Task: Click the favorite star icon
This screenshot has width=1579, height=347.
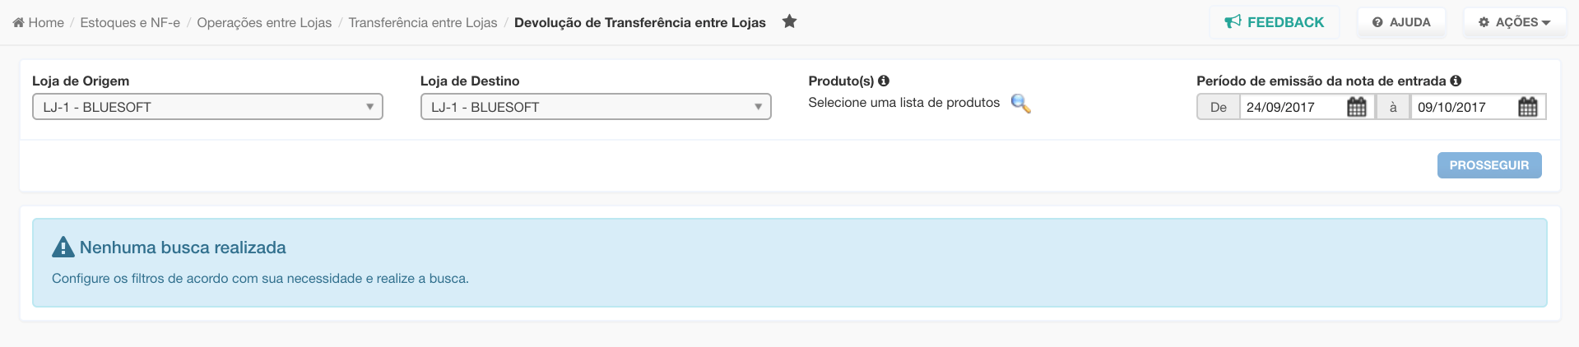Action: click(x=789, y=21)
